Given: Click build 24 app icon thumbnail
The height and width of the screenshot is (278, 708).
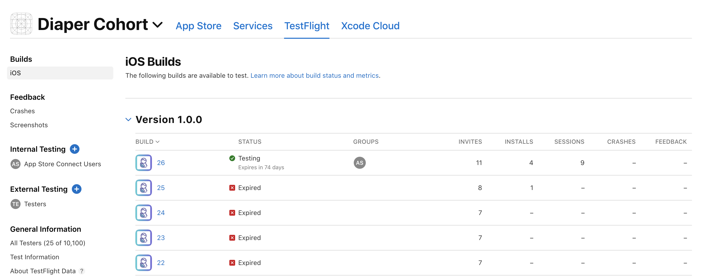Looking at the screenshot, I should pyautogui.click(x=143, y=213).
